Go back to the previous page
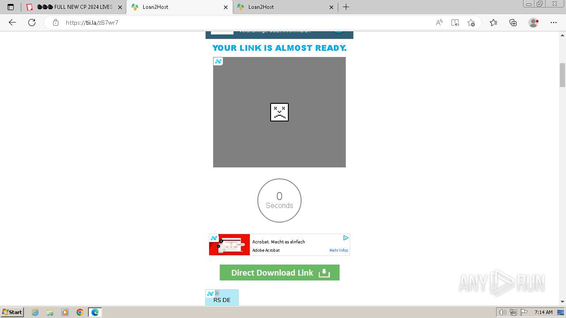The image size is (566, 318). [12, 23]
